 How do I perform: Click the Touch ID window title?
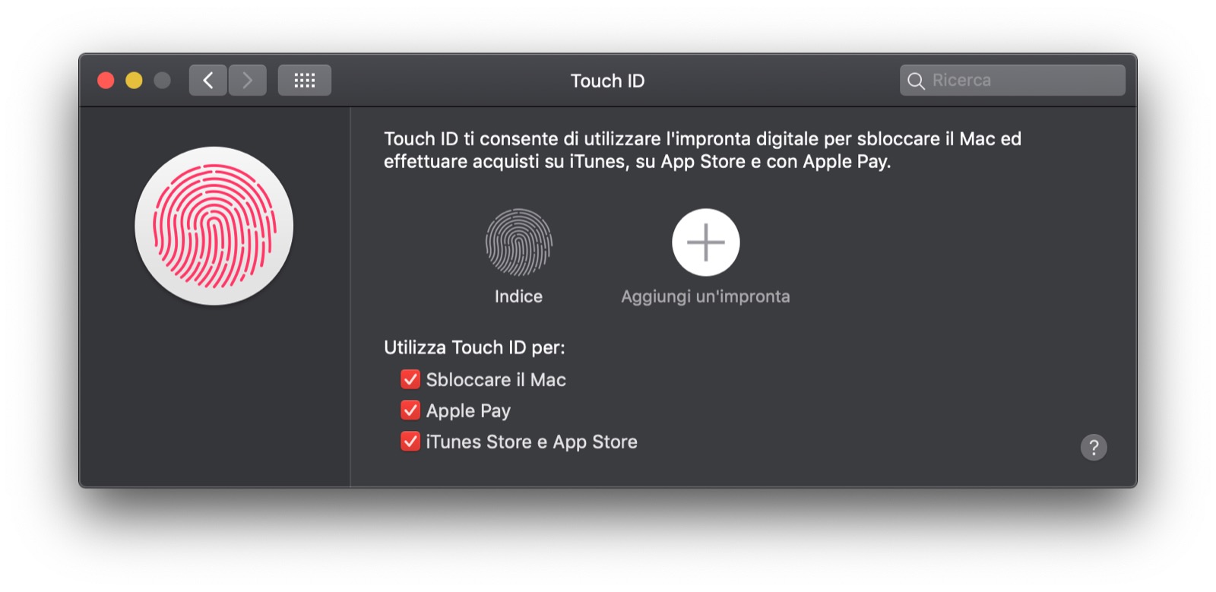[607, 81]
